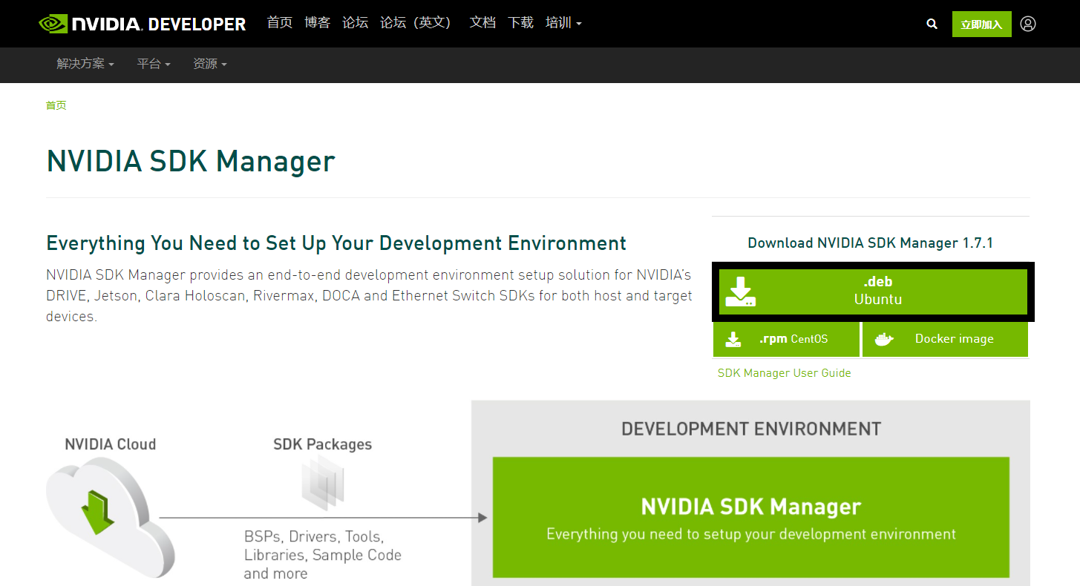
Task: Open the user account profile icon
Action: click(x=1027, y=24)
